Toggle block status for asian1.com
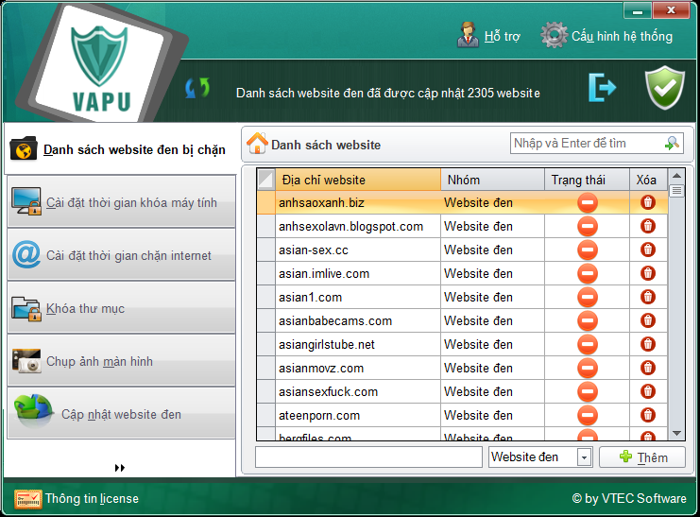Image resolution: width=700 pixels, height=517 pixels. 588,297
